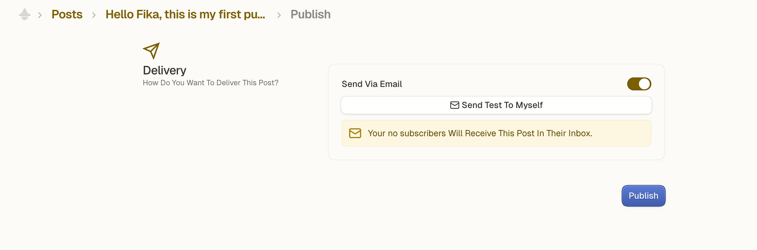
Task: Click chevron between home logo and Posts
Action: 40,15
